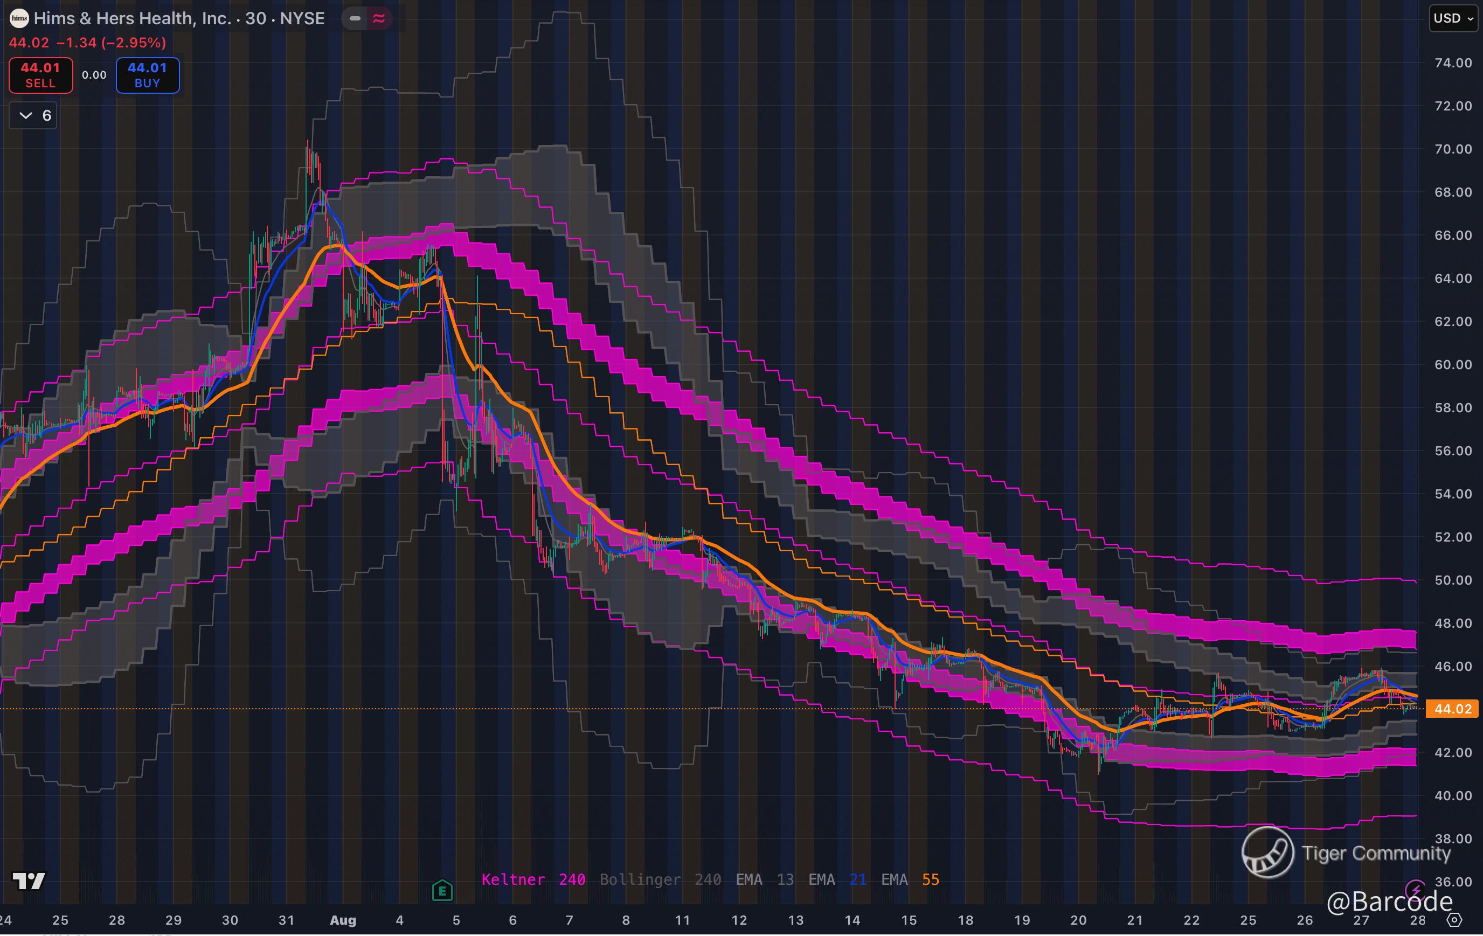The height and width of the screenshot is (936, 1483).
Task: Click the TradingView logo at bottom left
Action: [x=29, y=881]
